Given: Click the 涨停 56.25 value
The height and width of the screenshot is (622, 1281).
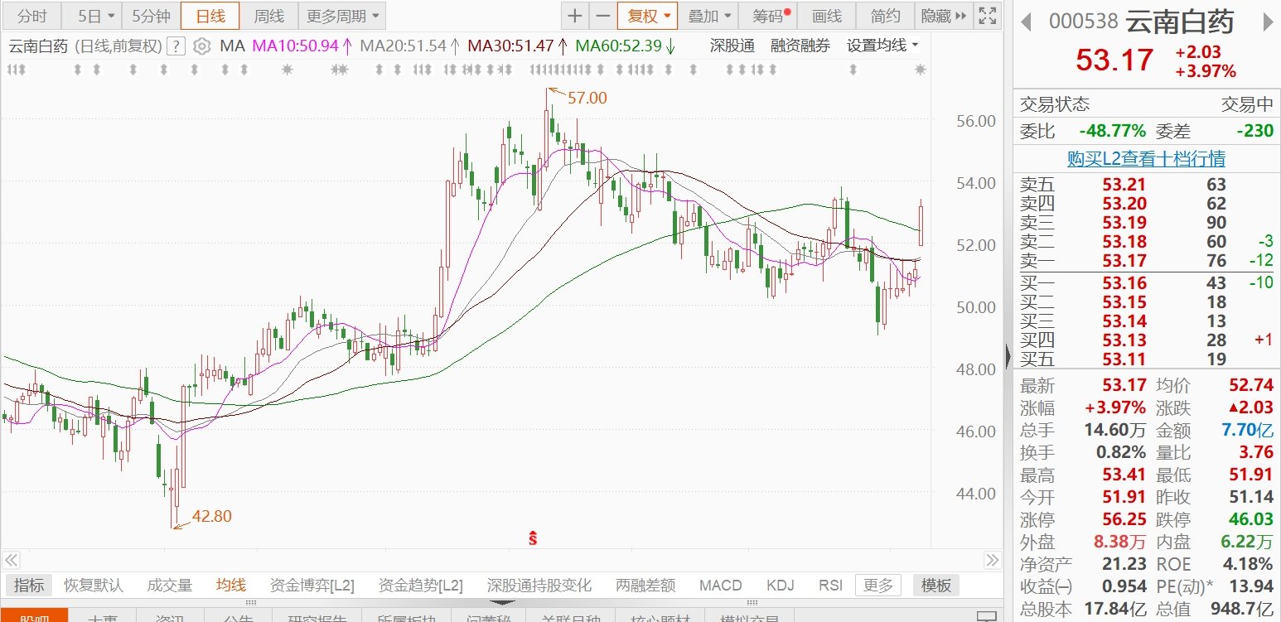Looking at the screenshot, I should (x=1124, y=520).
